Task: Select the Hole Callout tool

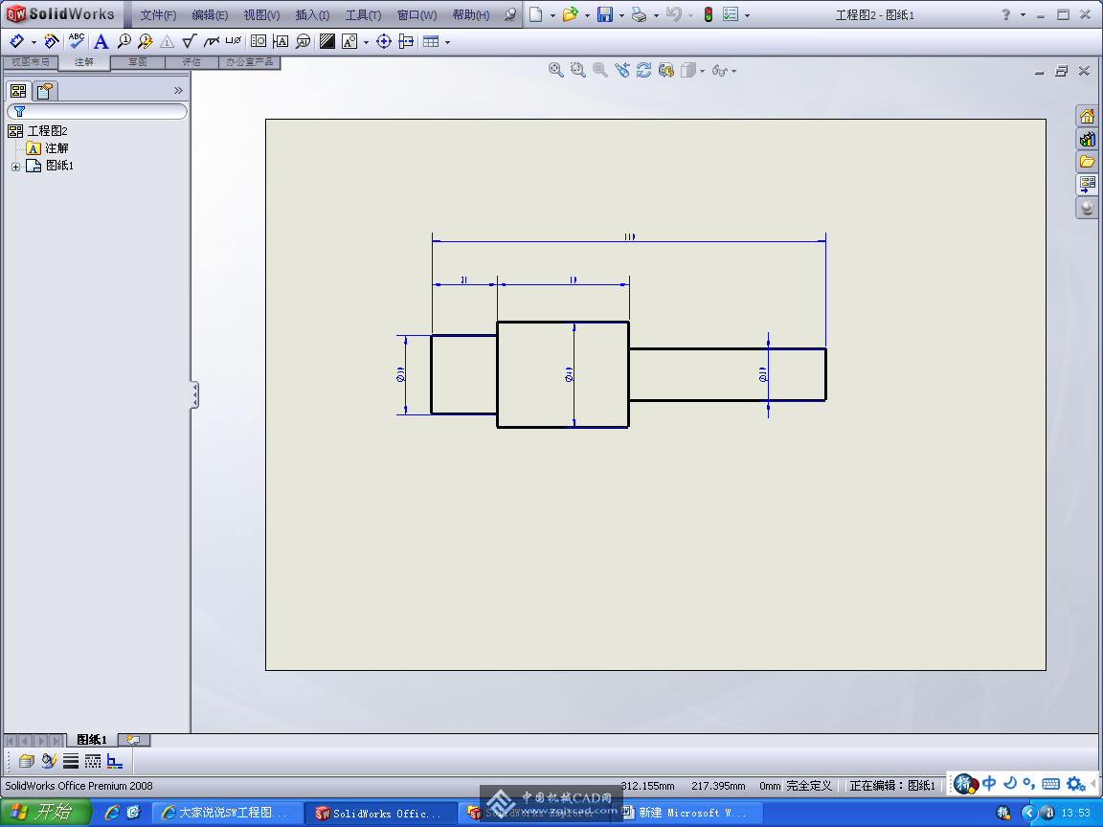Action: tap(234, 41)
